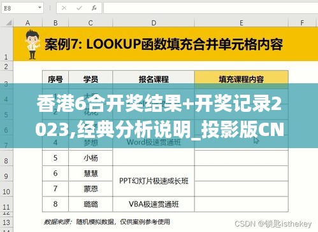Click the student cell 慧慧
Viewport: 318px width, 232px height.
point(90,174)
